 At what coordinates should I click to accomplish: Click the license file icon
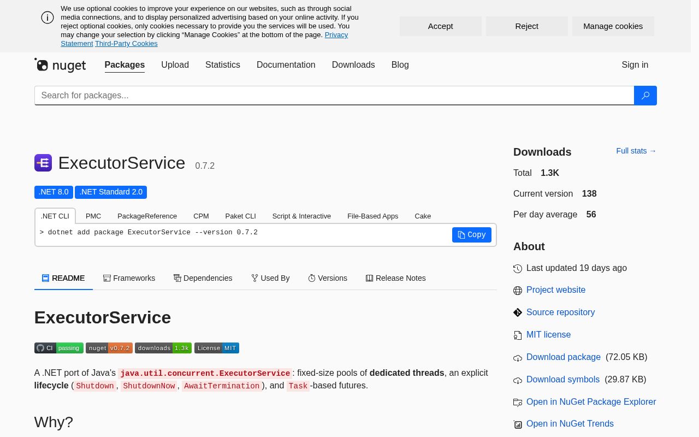click(x=518, y=335)
